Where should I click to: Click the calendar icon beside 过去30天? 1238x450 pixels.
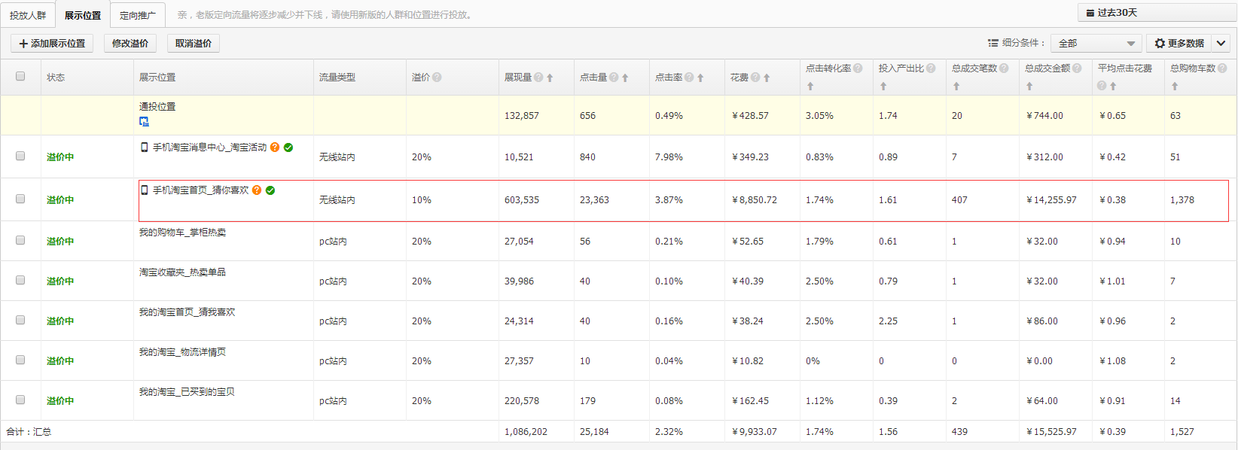pos(1090,13)
